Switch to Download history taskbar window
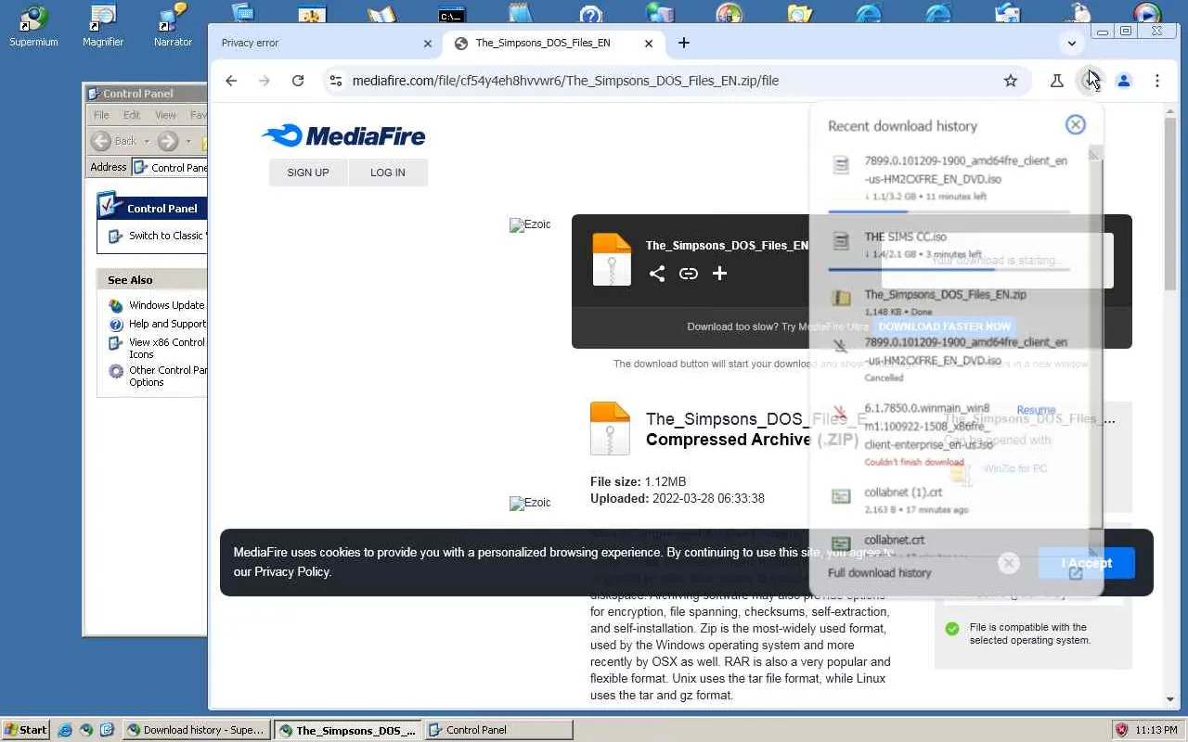The height and width of the screenshot is (742, 1188). click(198, 730)
